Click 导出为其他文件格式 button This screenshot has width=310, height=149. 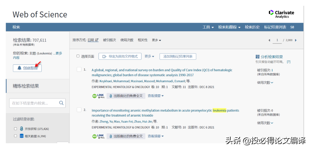[120, 56]
